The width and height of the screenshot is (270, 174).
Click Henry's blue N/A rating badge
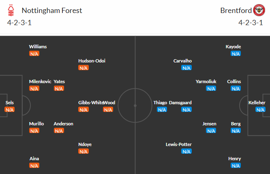pyautogui.click(x=236, y=165)
